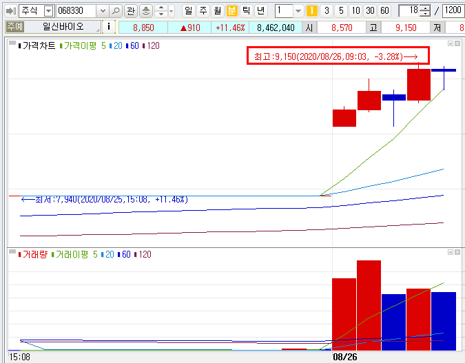Click the green 가격이평 5 legend item
The image size is (465, 363).
pos(83,45)
